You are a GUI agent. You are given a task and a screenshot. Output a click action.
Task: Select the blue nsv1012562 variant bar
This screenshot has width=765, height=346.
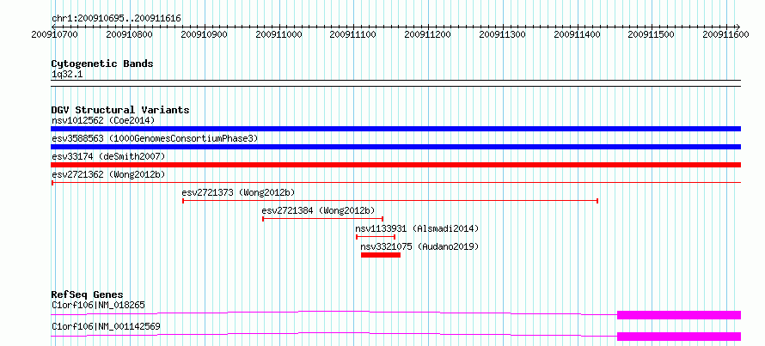pos(395,129)
